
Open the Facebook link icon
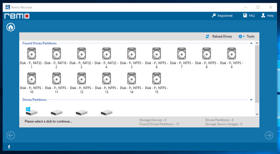pyautogui.click(x=9, y=147)
